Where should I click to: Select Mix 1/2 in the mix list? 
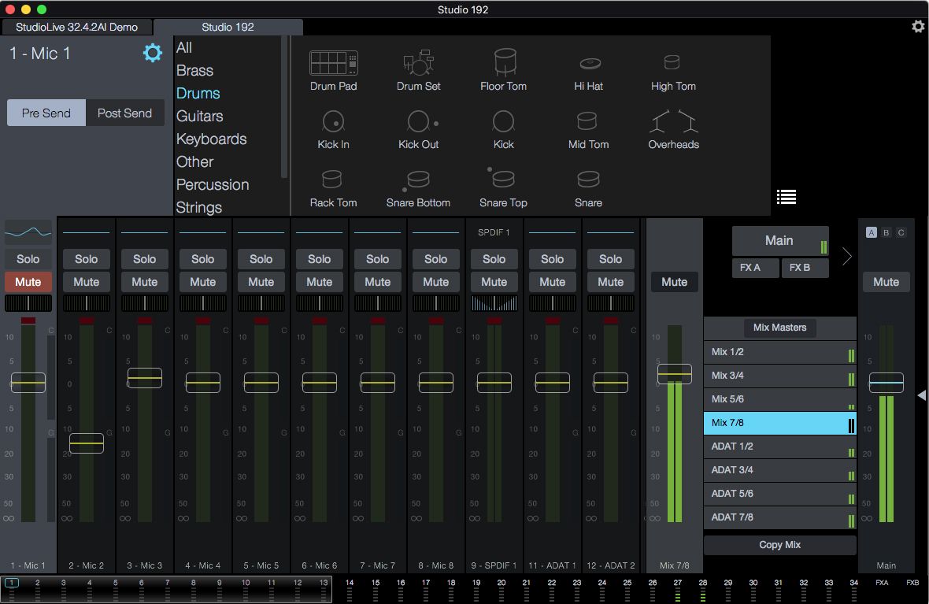(x=779, y=352)
